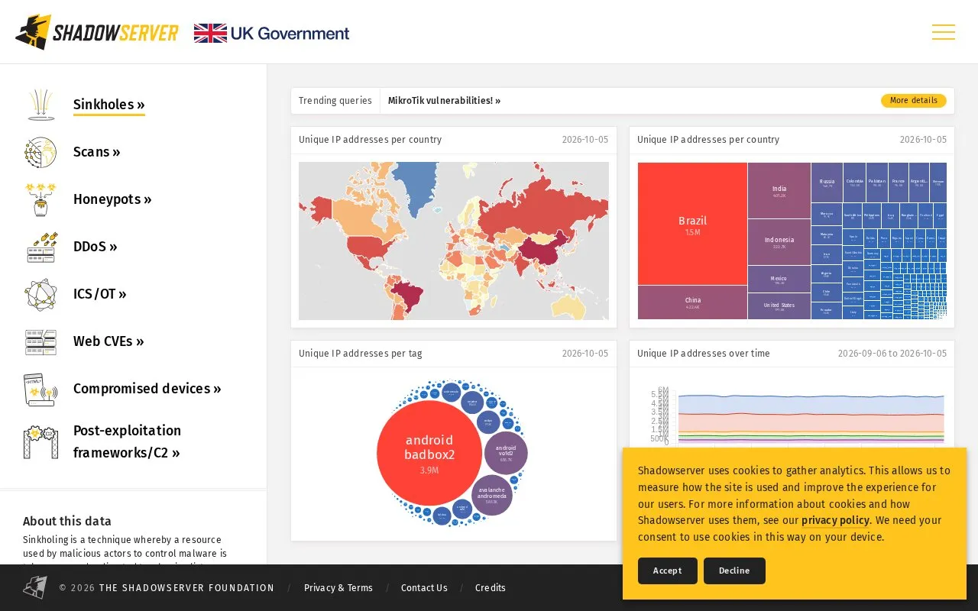Click the Web CVEs icon
This screenshot has width=978, height=611.
(40, 341)
